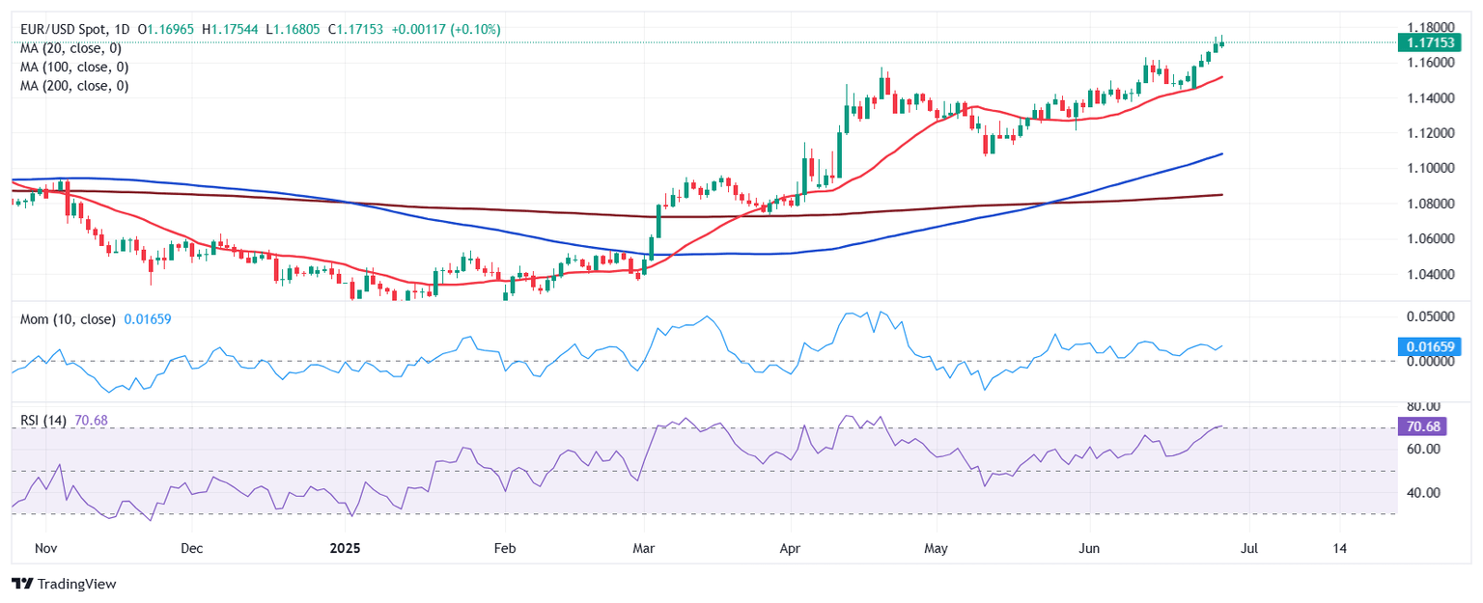Select the MA (100, close, 0) legend
The width and height of the screenshot is (1483, 603).
click(73, 67)
